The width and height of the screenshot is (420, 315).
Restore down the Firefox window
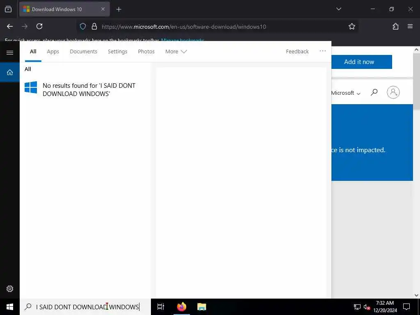392,9
